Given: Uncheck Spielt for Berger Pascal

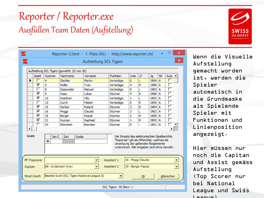Looking at the screenshot, I should (38, 115).
